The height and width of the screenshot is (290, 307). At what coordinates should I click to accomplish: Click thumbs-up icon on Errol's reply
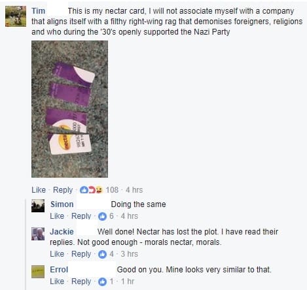click(102, 282)
